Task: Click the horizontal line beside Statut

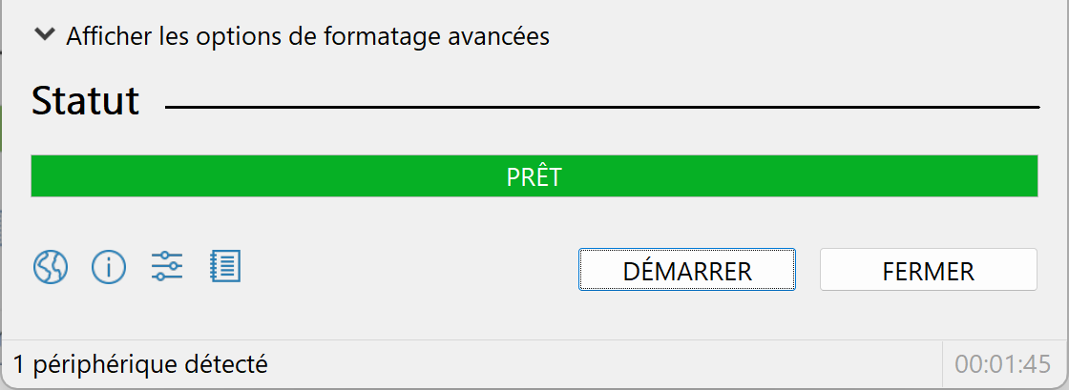Action: (602, 108)
